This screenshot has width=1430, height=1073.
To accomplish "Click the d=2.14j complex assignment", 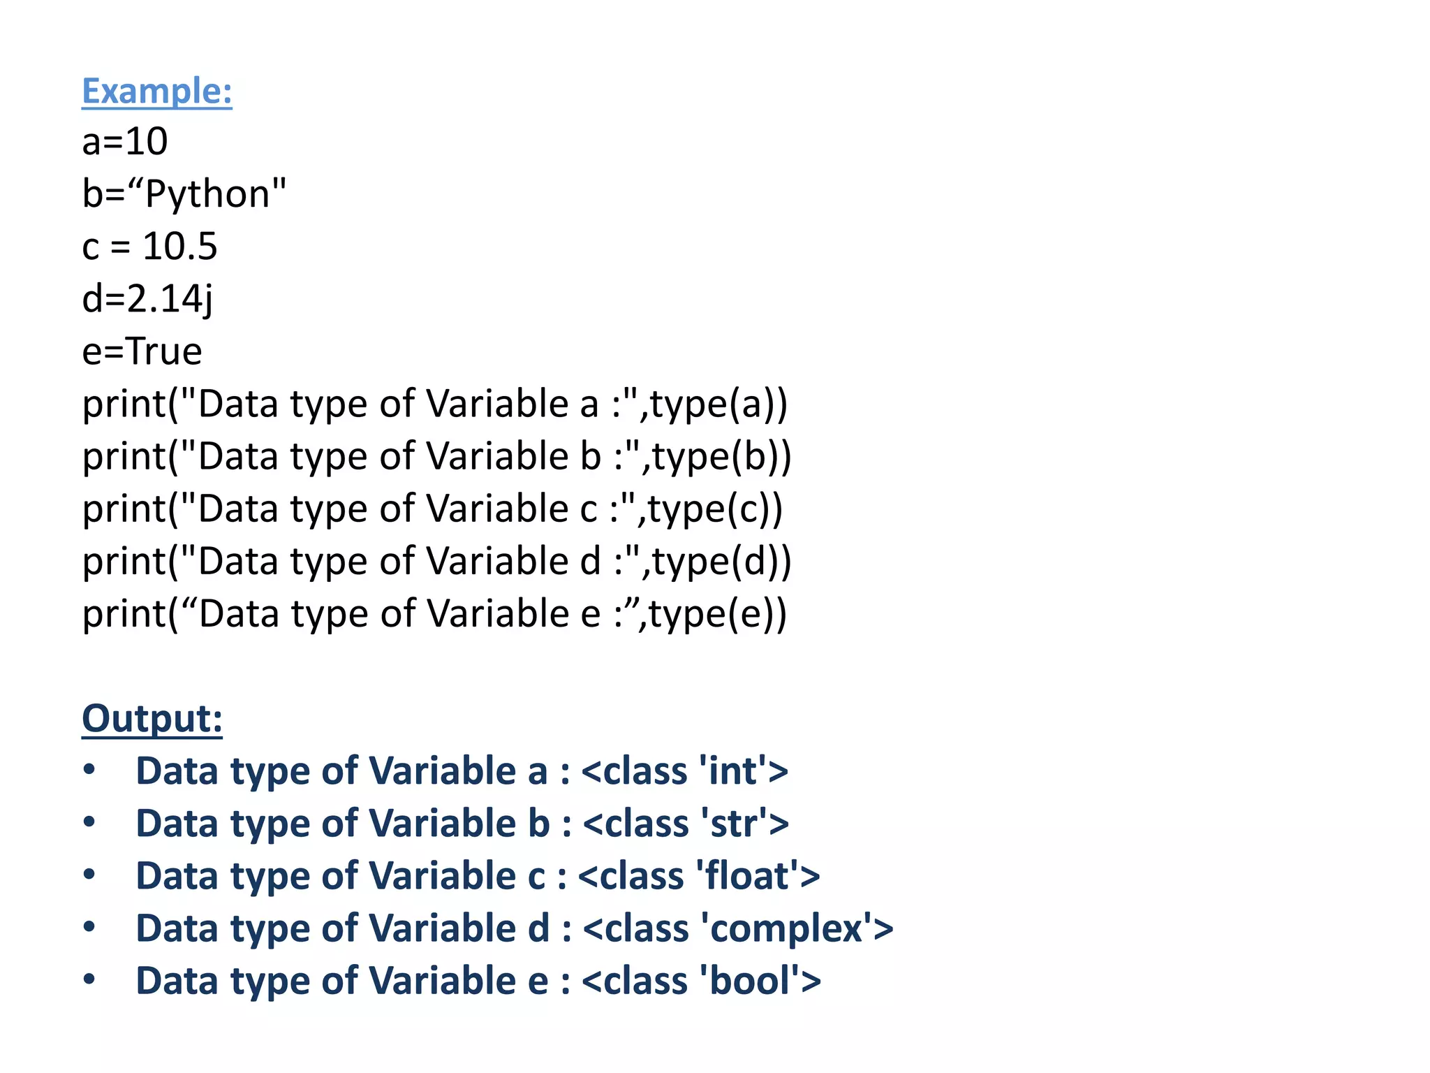I will (x=147, y=299).
